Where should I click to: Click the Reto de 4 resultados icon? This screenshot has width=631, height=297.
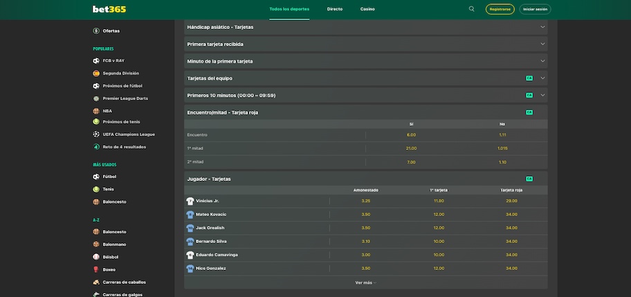pyautogui.click(x=96, y=147)
